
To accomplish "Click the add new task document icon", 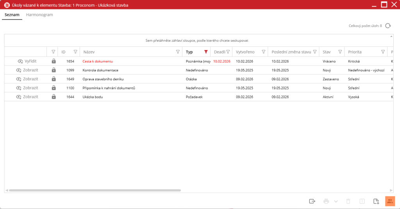I will click(x=376, y=201).
